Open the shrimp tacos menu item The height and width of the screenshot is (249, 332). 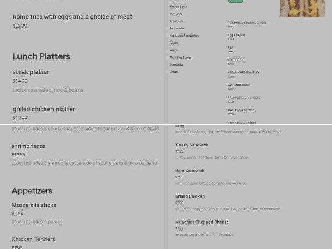pyautogui.click(x=29, y=146)
